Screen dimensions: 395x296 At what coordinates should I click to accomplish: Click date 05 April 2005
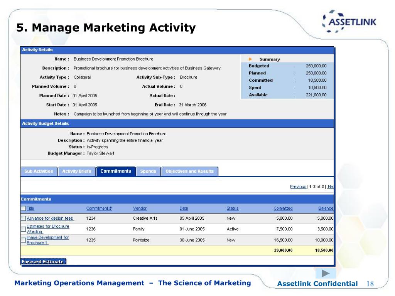tap(192, 219)
